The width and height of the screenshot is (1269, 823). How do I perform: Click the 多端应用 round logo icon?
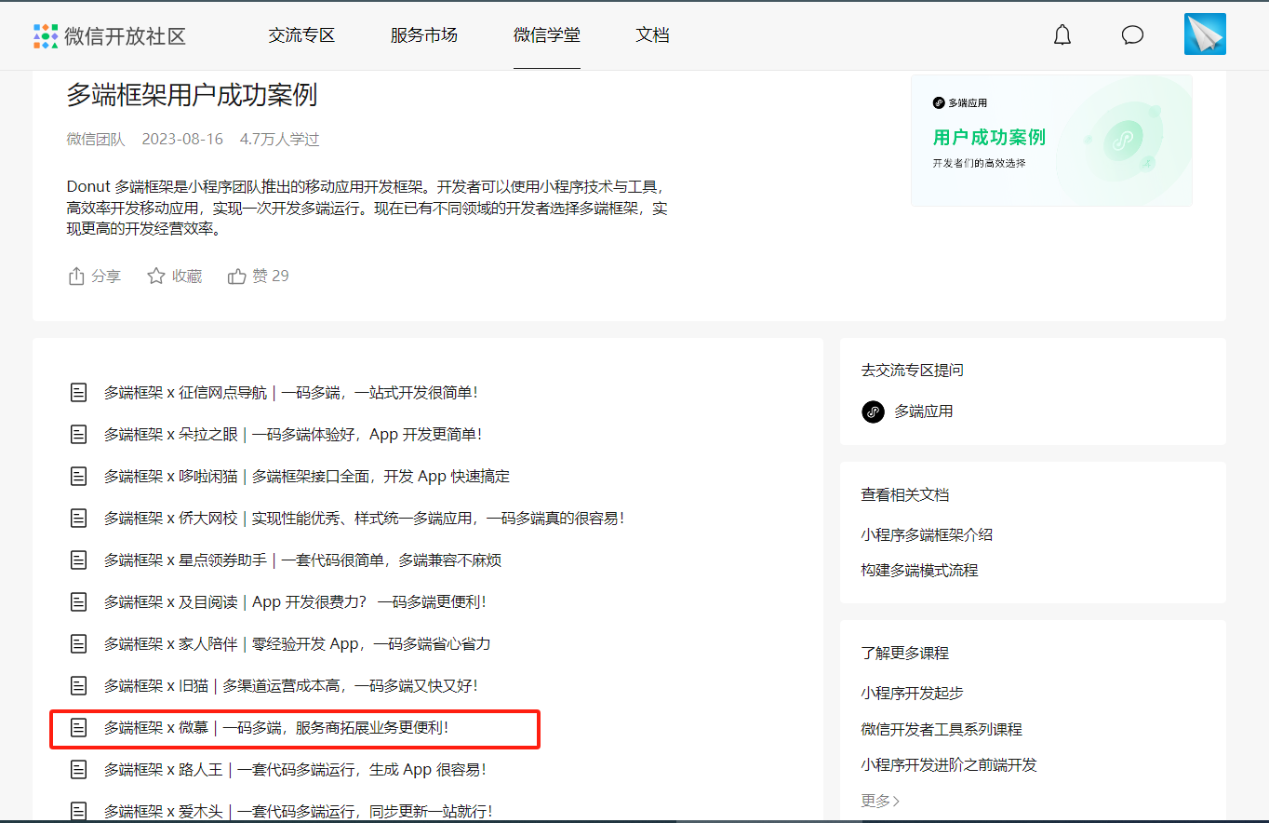(873, 411)
